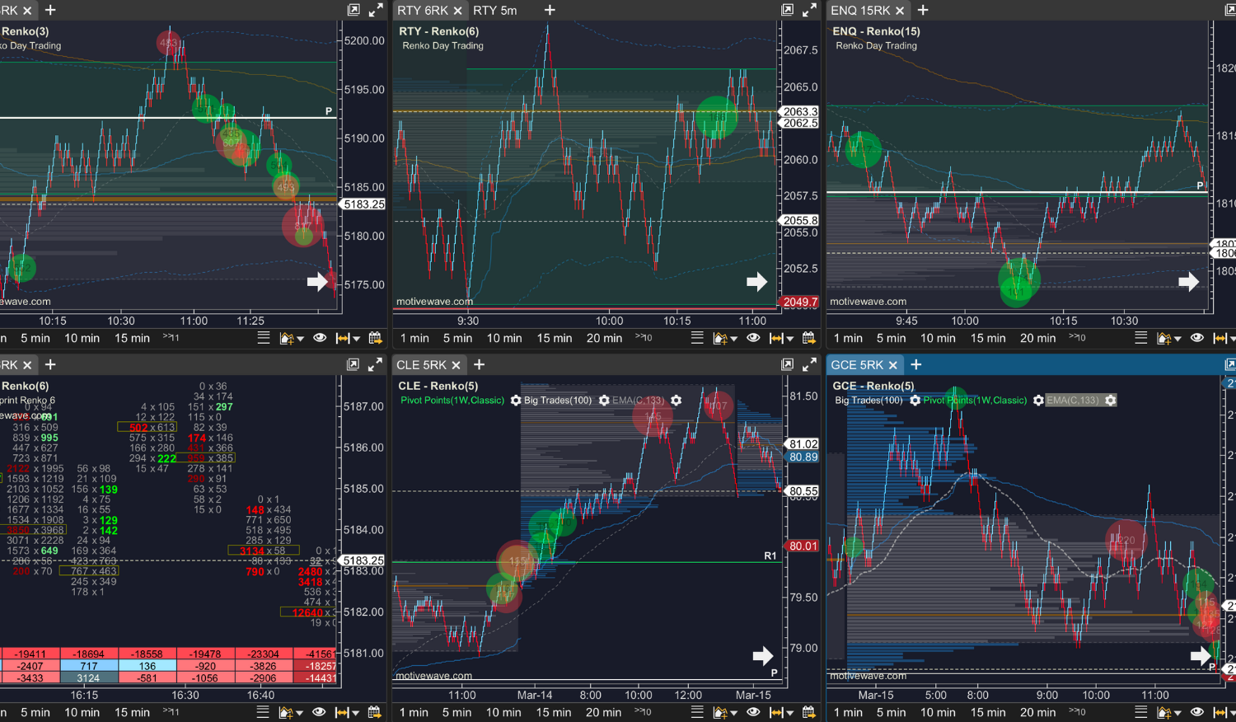The image size is (1236, 722).
Task: Toggle eye visibility icon in Renko(3) panel
Action: [320, 338]
